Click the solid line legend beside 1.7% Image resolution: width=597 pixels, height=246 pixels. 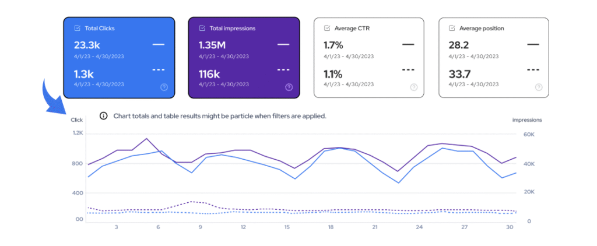pyautogui.click(x=408, y=44)
